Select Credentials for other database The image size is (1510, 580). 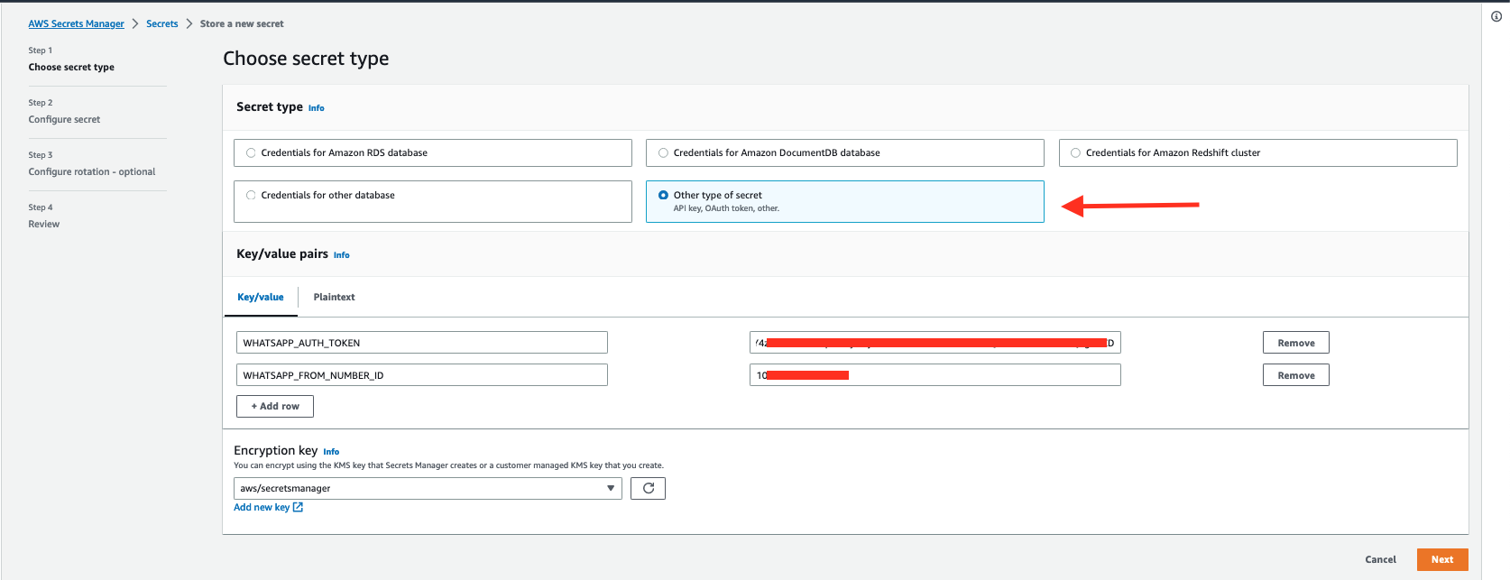point(433,201)
